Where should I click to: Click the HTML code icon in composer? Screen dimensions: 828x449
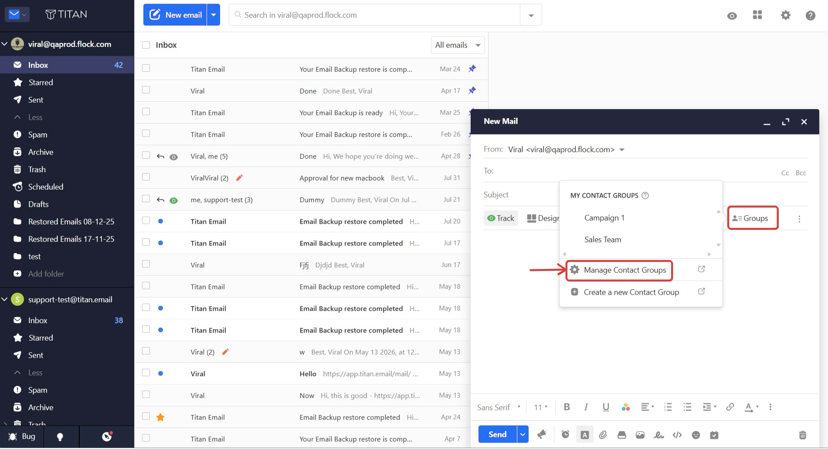[x=677, y=435]
